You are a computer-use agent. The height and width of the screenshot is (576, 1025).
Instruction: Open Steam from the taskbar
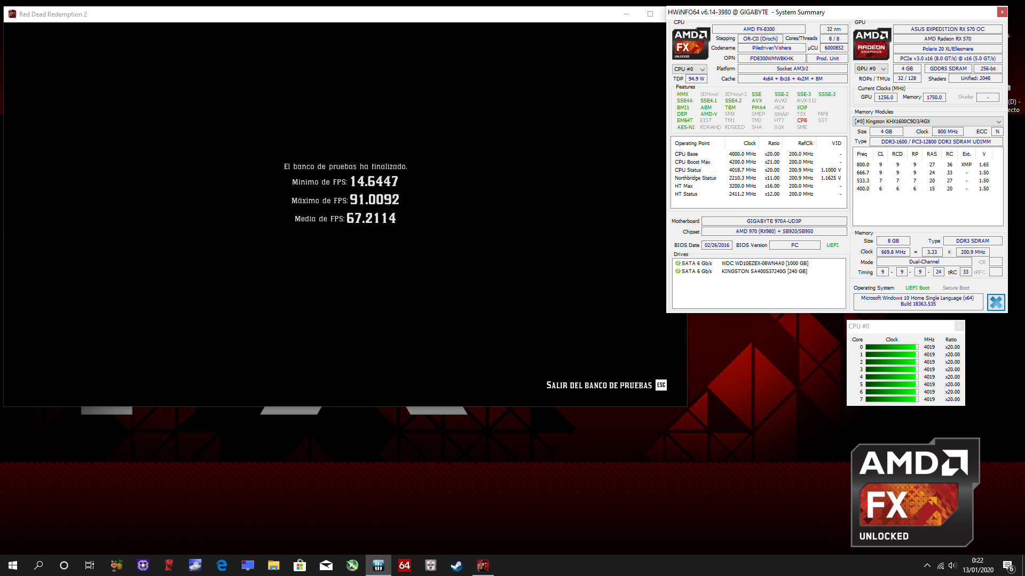(456, 565)
